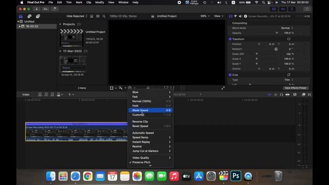The width and height of the screenshot is (329, 185).
Task: Click the Crop onscreen controls icon
Action: (x=289, y=75)
